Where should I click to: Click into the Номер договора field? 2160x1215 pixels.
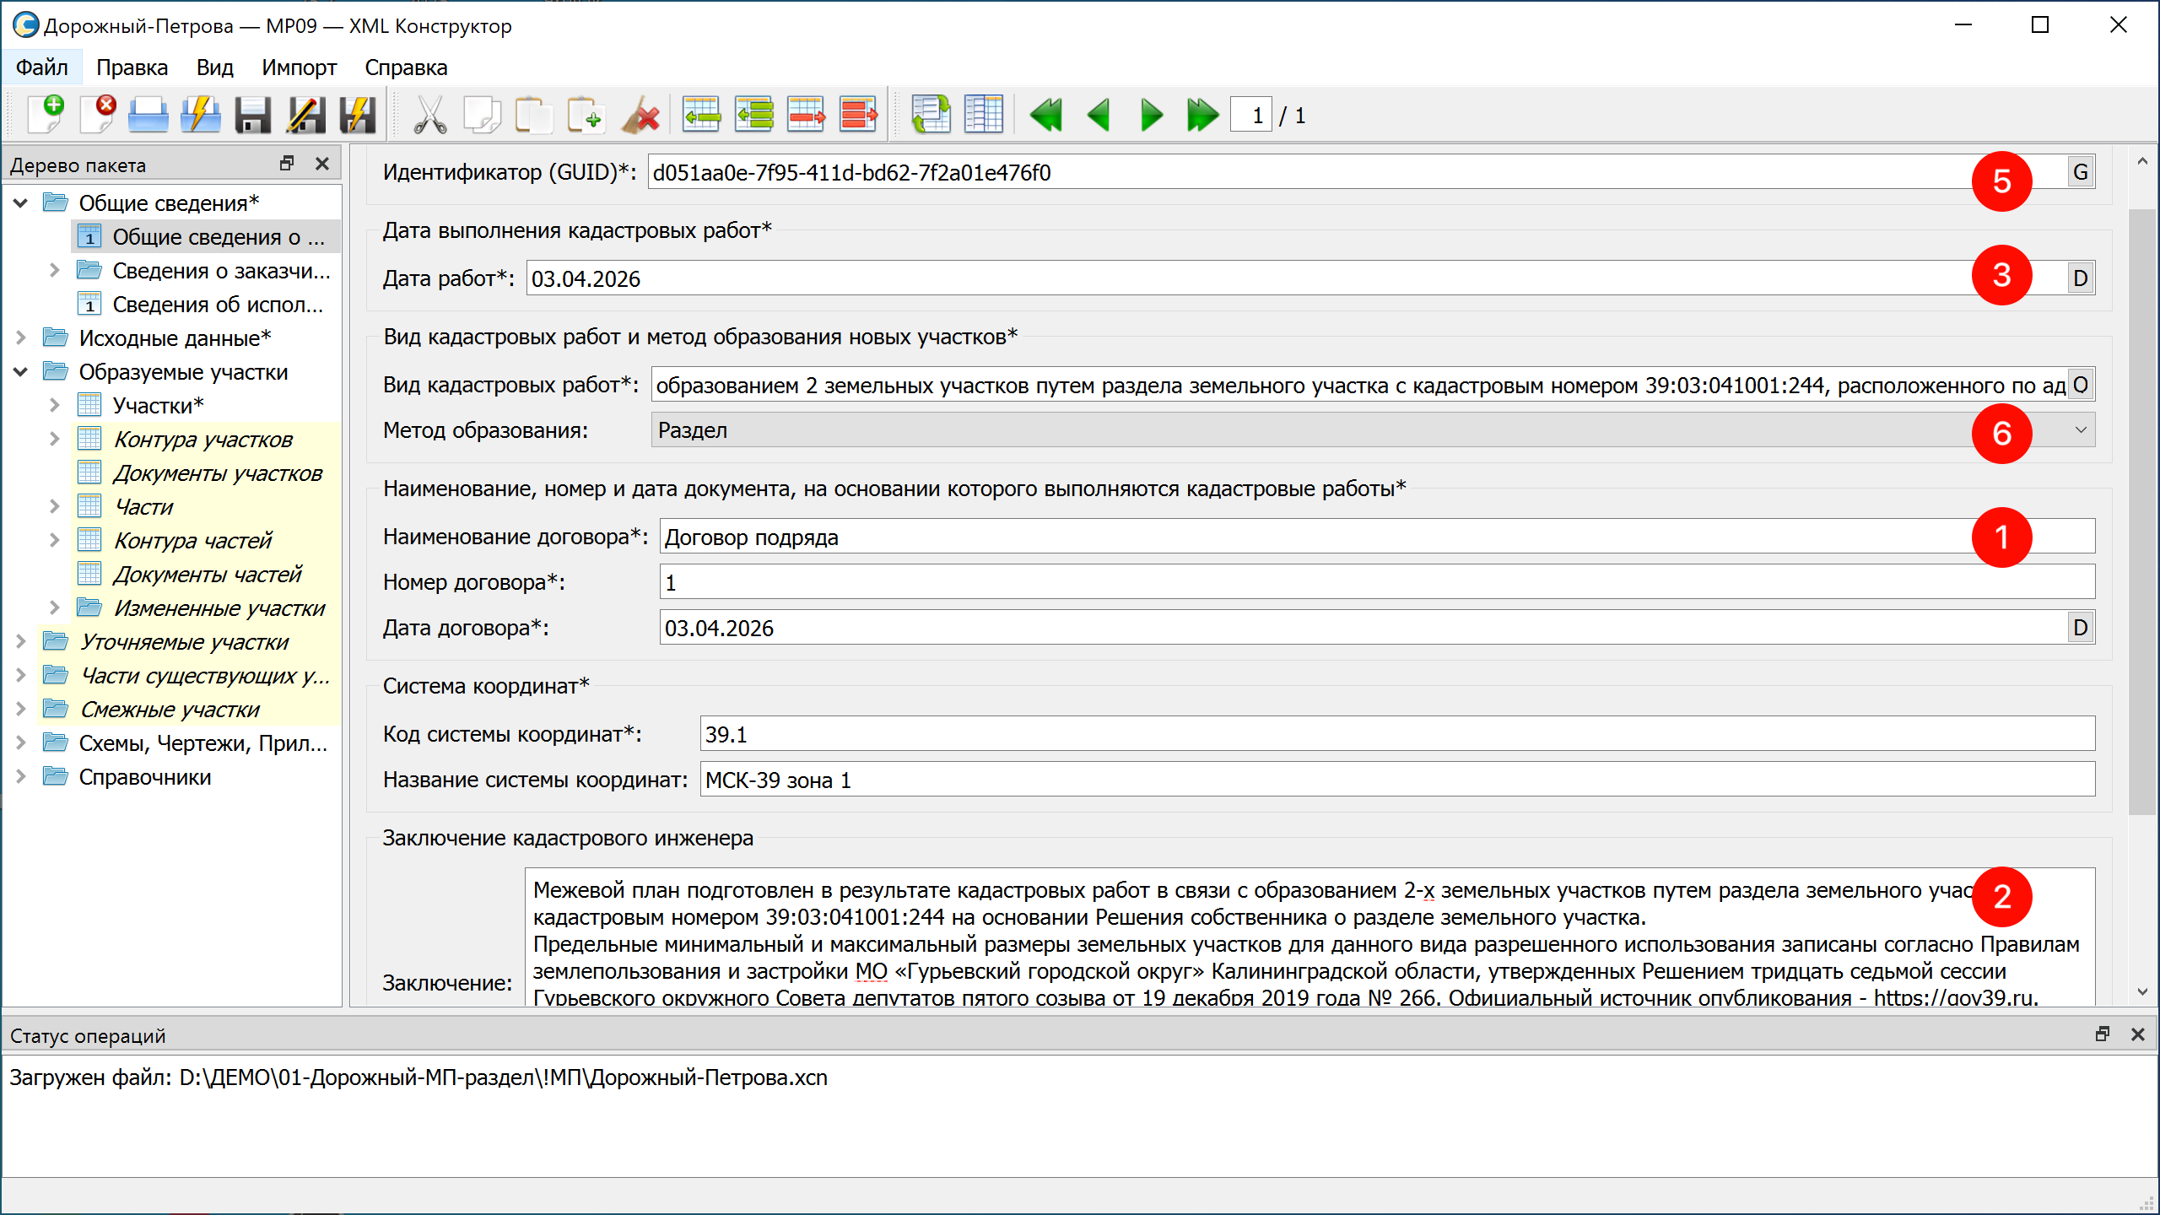coord(1377,582)
